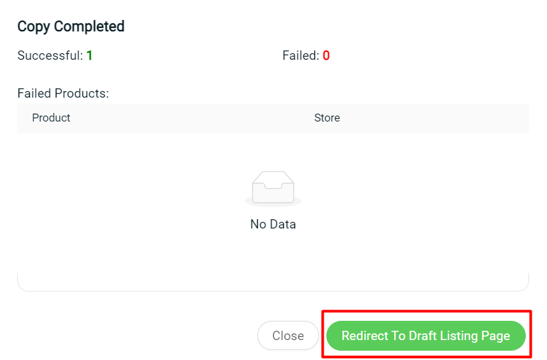
Task: Click the red failed count 0
Action: [326, 55]
